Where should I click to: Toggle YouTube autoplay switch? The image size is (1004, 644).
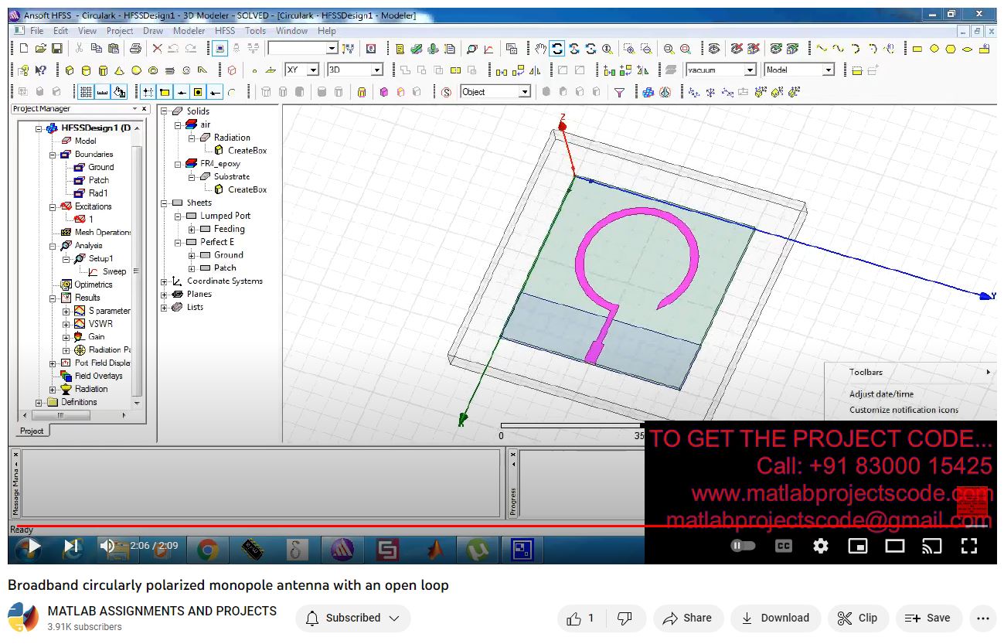point(743,546)
